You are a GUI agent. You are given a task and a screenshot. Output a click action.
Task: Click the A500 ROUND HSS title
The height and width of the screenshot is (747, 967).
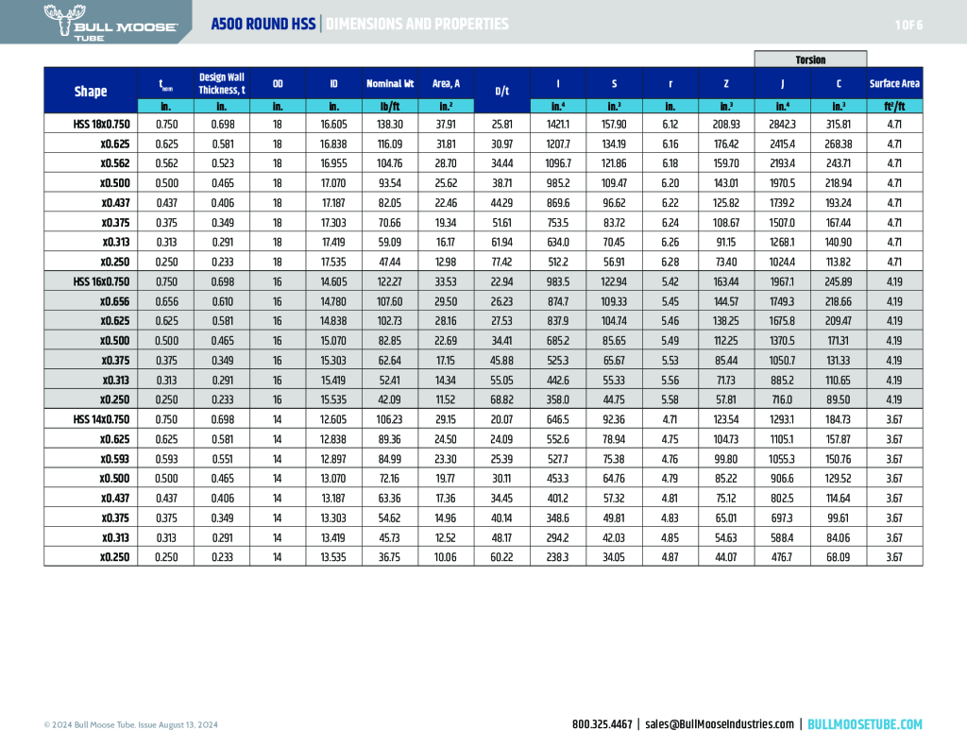(x=263, y=25)
